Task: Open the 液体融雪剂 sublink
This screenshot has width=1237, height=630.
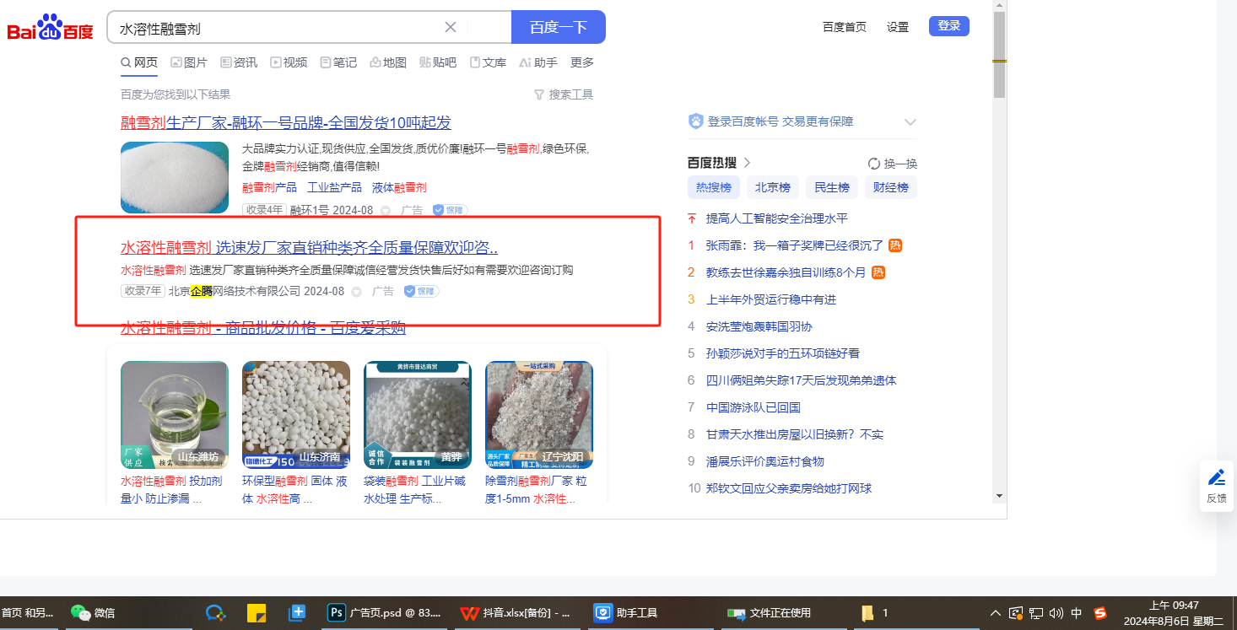Action: [x=399, y=187]
